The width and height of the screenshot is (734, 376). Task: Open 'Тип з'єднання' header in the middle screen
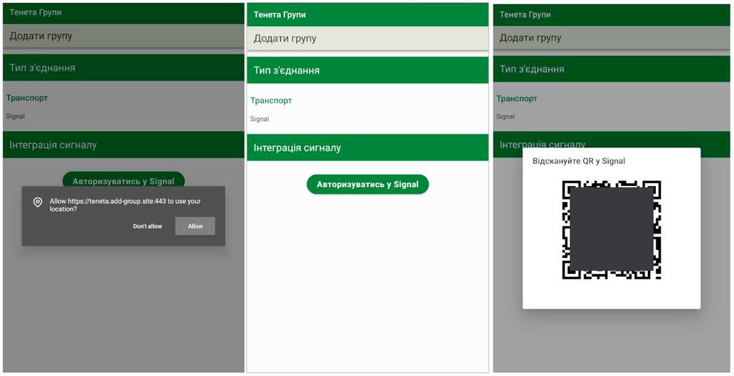(368, 70)
